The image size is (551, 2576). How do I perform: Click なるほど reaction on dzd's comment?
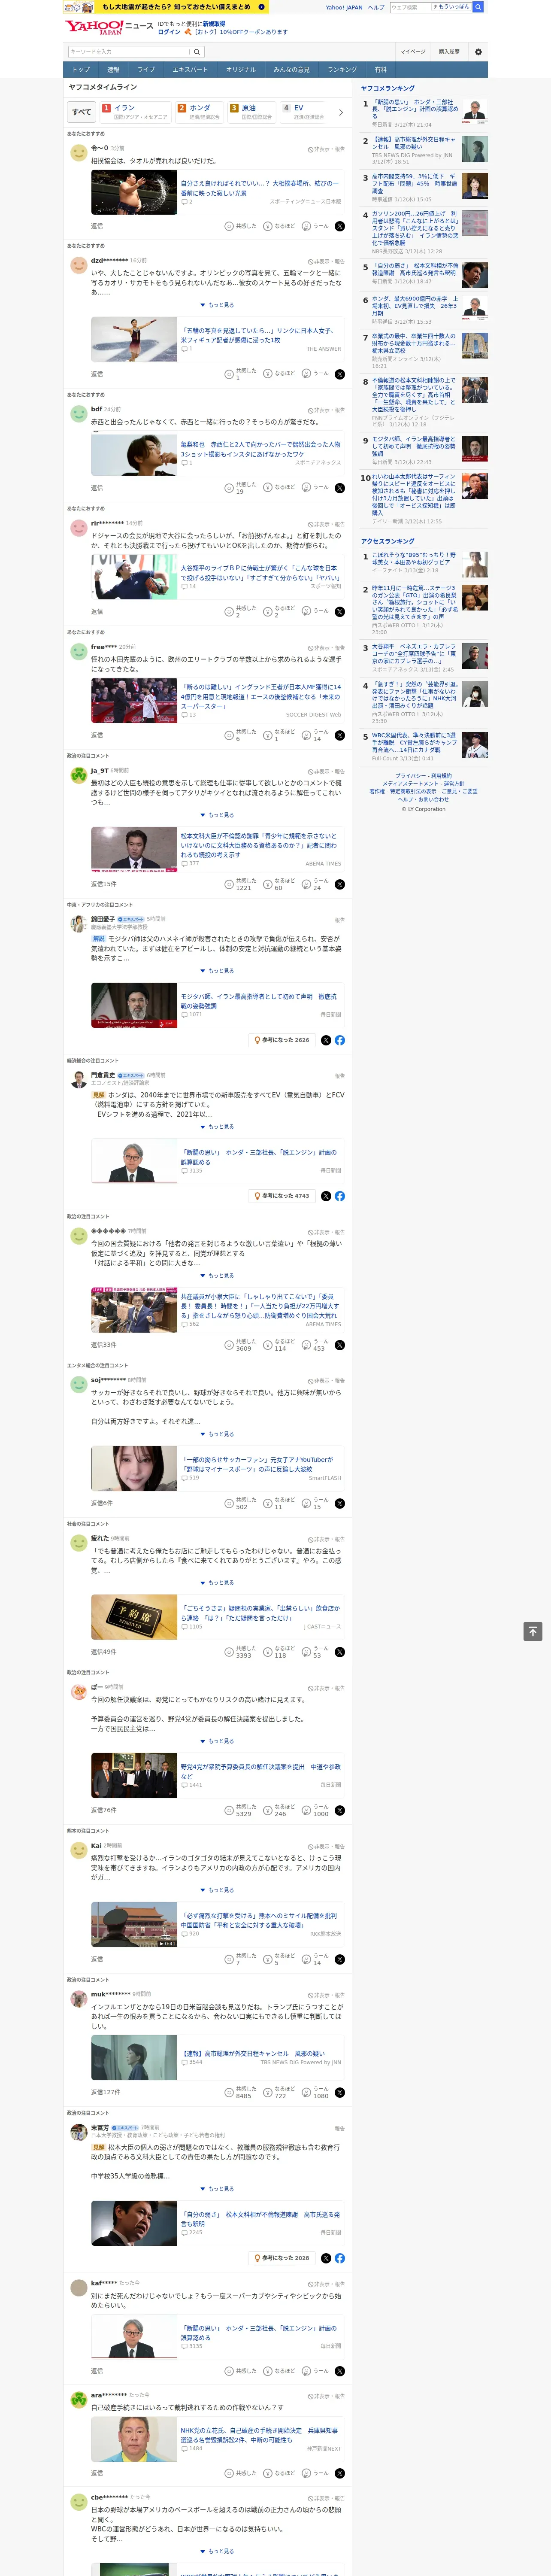(279, 373)
